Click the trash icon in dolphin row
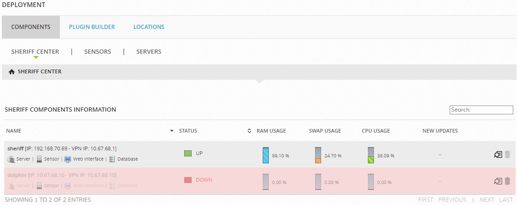517x205 pixels. tap(508, 181)
